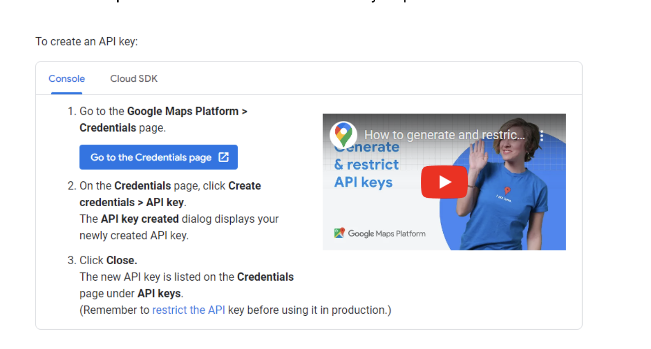This screenshot has width=651, height=349.
Task: Click the 'To create an API key:' text
Action: click(x=86, y=41)
